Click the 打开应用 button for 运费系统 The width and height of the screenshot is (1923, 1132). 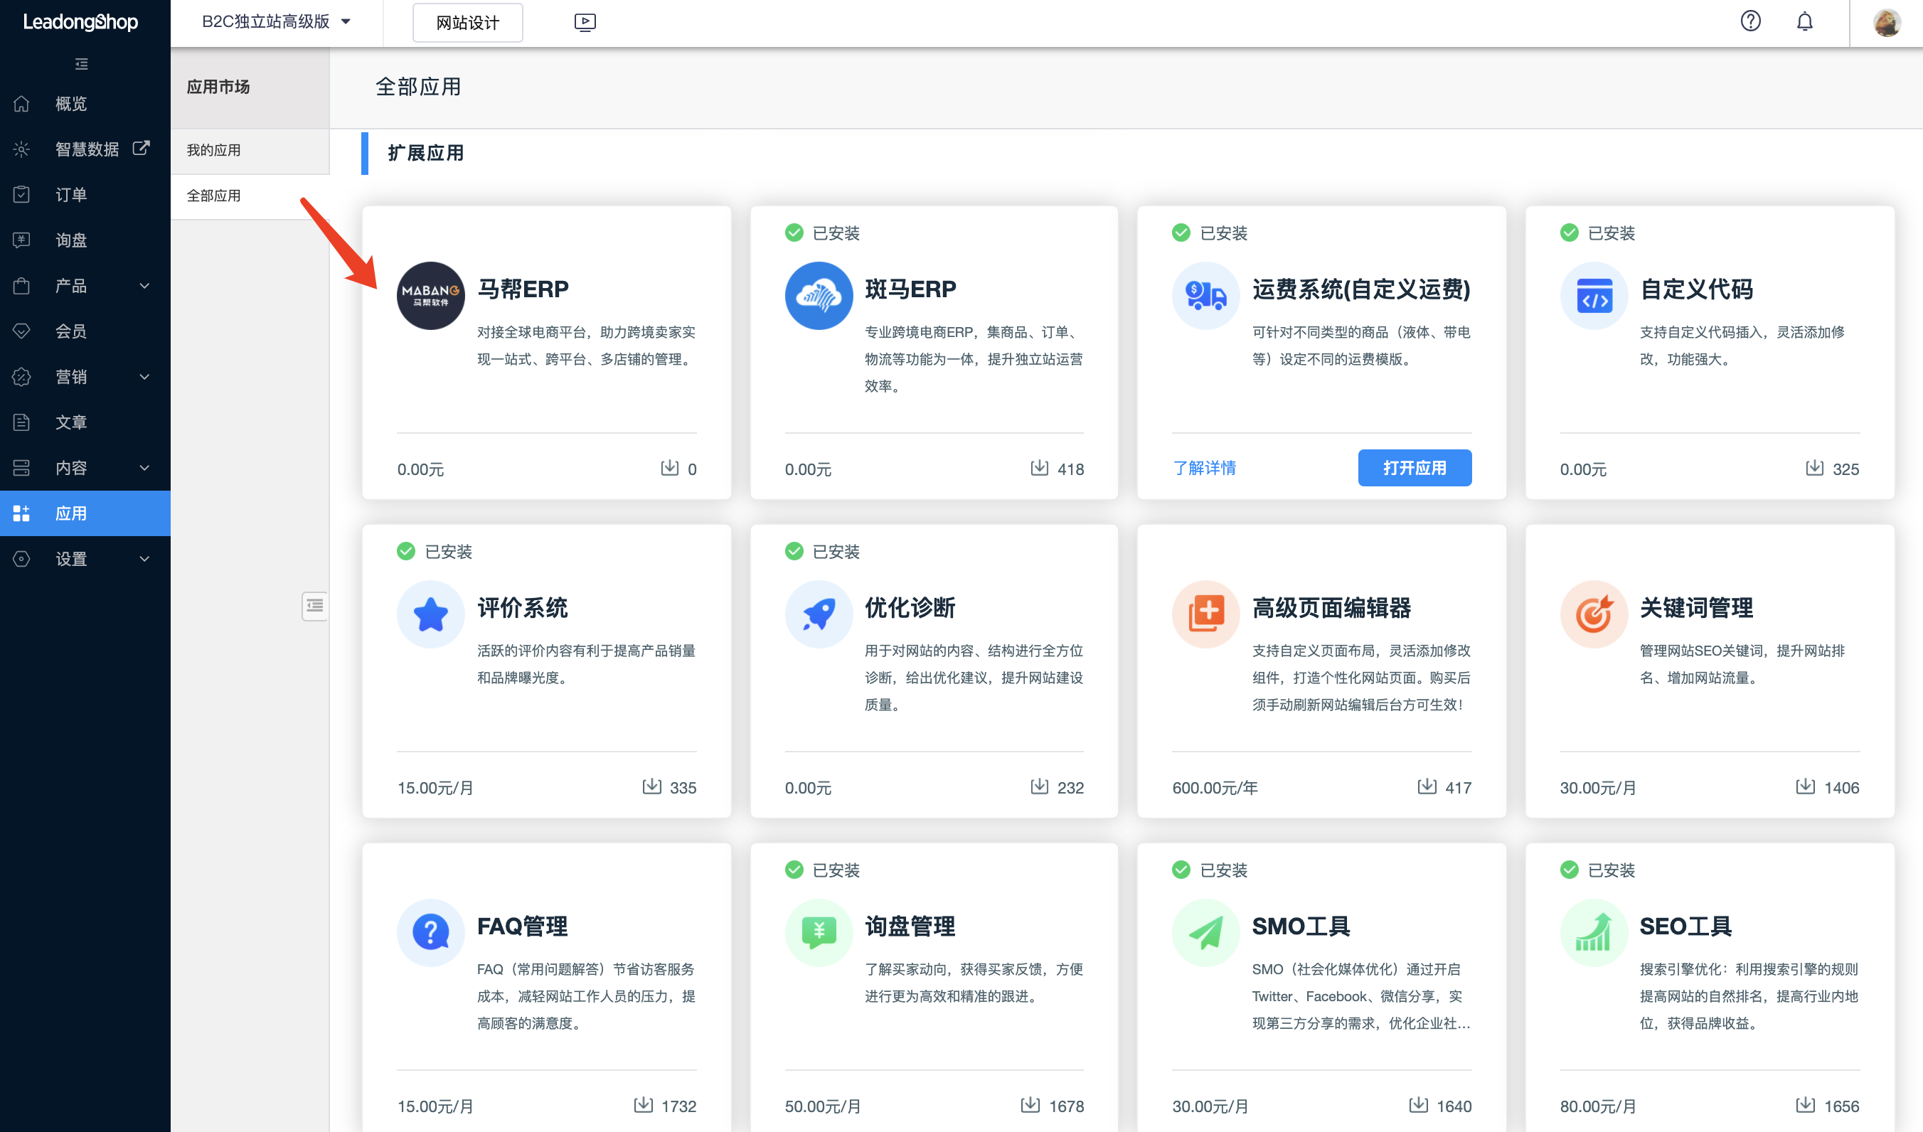pyautogui.click(x=1415, y=468)
